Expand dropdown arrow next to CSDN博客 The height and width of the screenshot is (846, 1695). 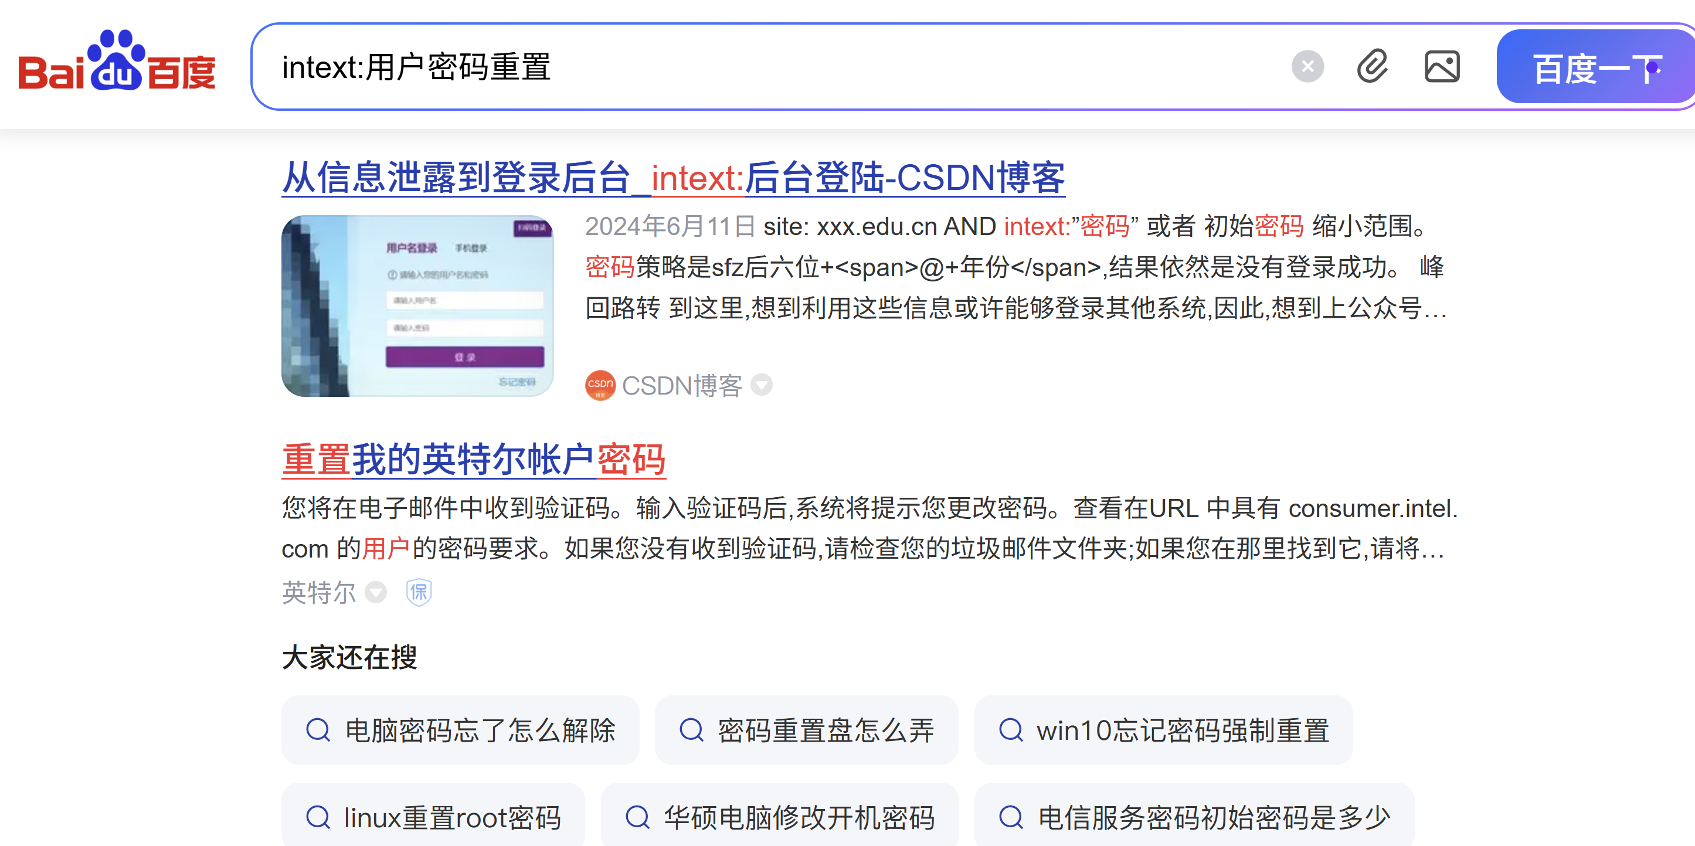point(761,385)
